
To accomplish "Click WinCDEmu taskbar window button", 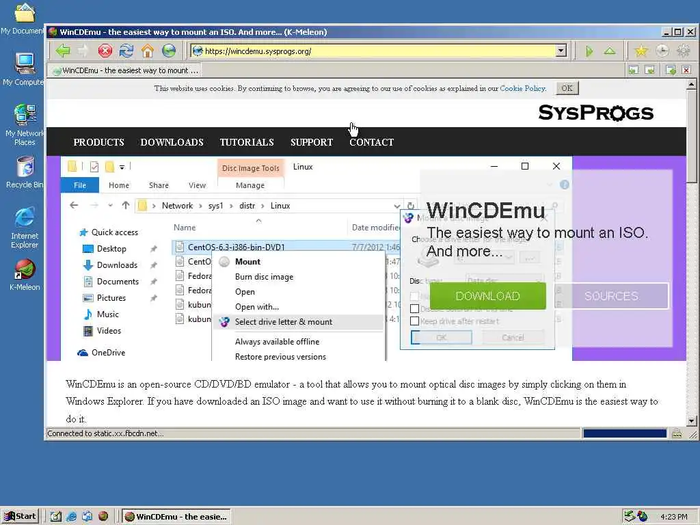I will pyautogui.click(x=176, y=516).
